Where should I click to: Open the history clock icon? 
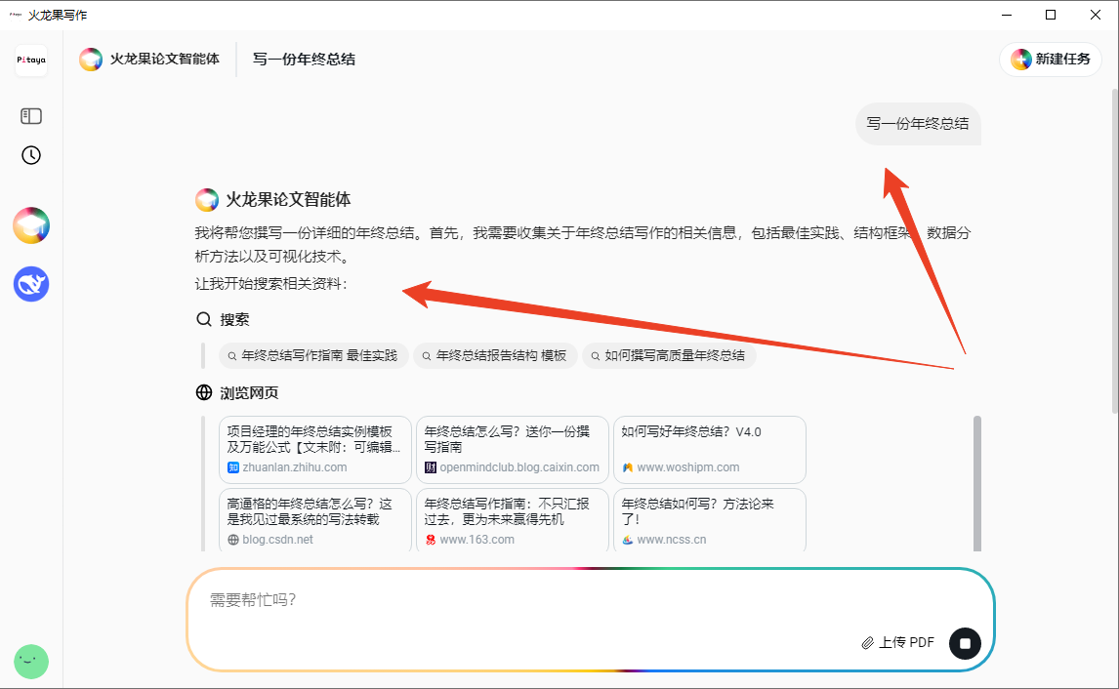tap(31, 155)
